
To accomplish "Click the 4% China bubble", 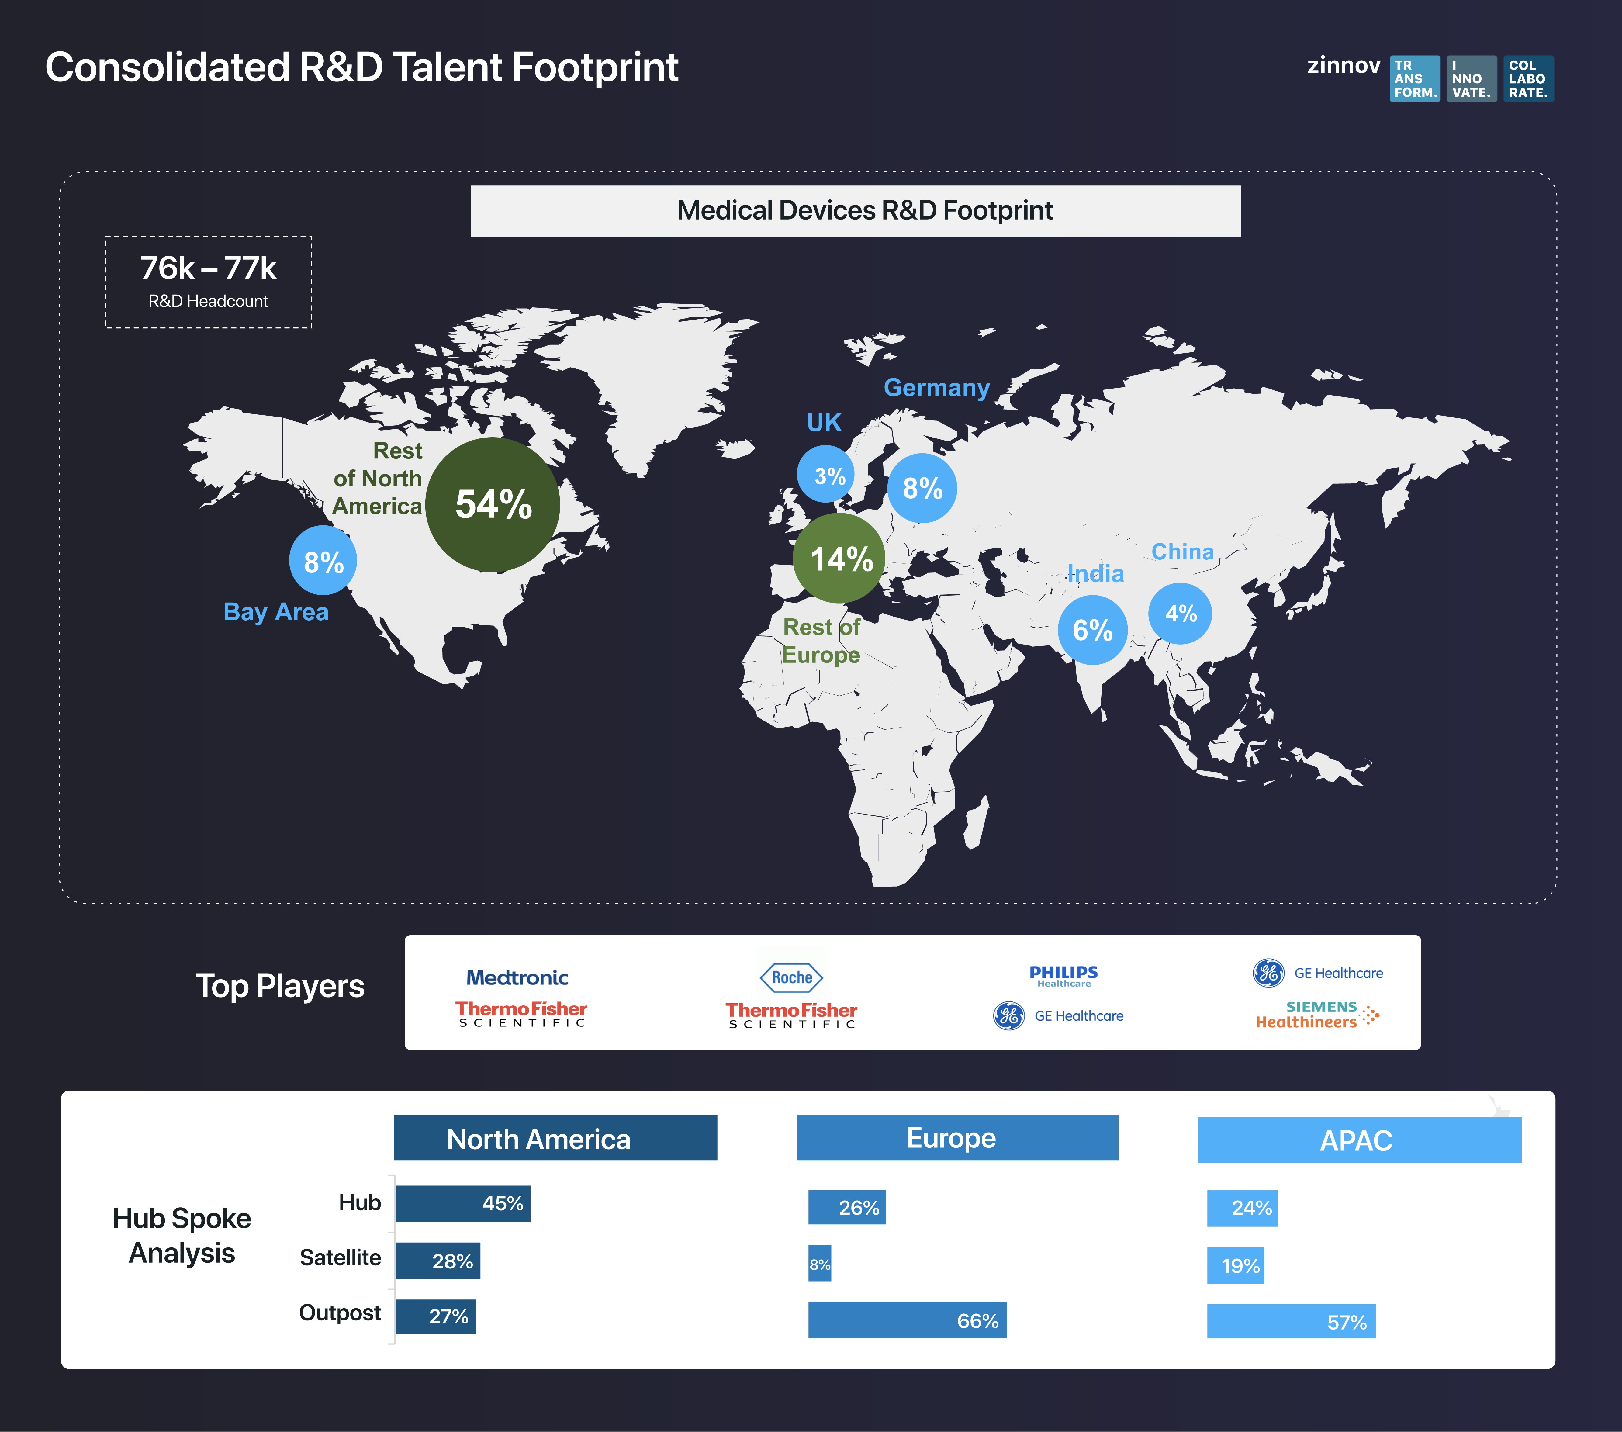I will (1180, 613).
